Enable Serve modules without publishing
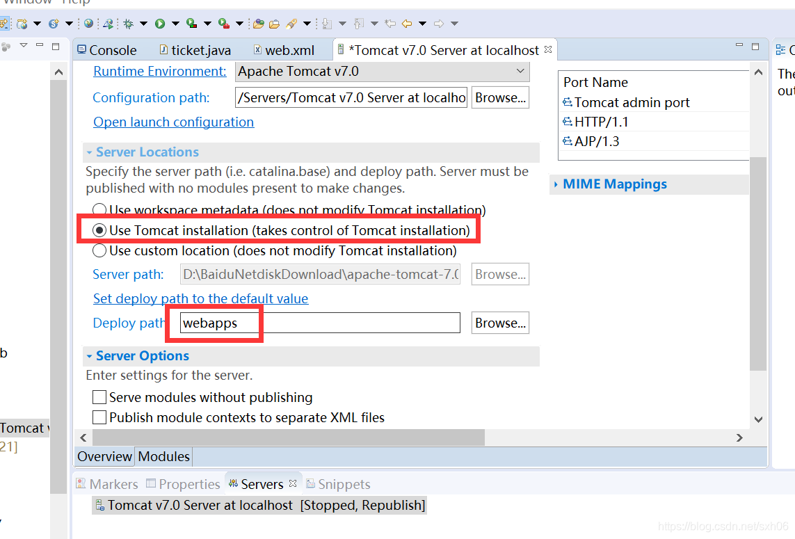This screenshot has width=795, height=539. coord(99,397)
